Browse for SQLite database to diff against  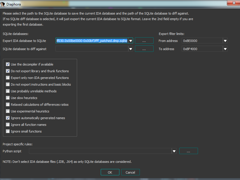(x=144, y=49)
